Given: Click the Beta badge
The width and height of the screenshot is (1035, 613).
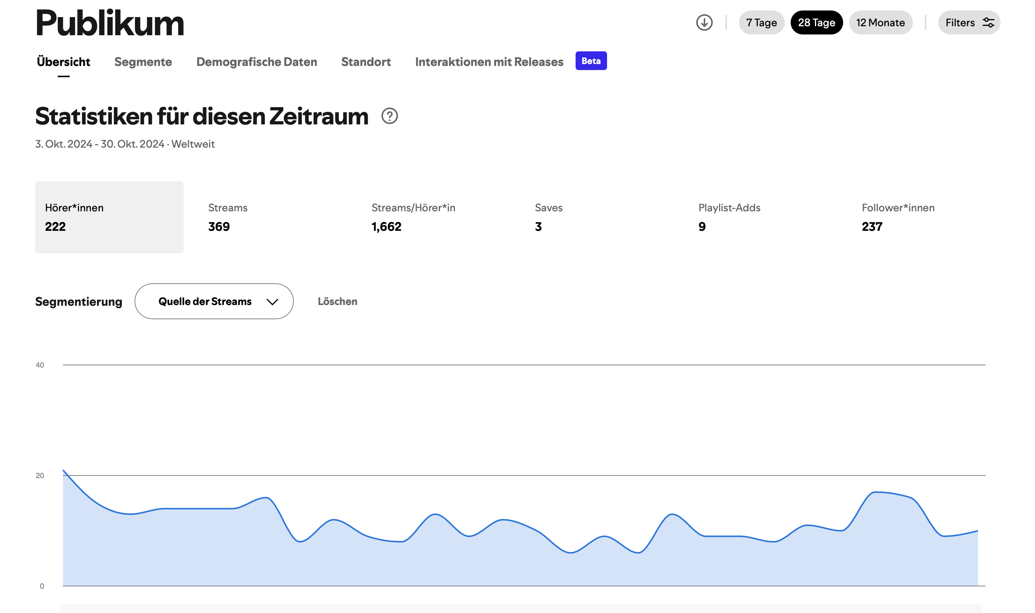Looking at the screenshot, I should coord(591,61).
